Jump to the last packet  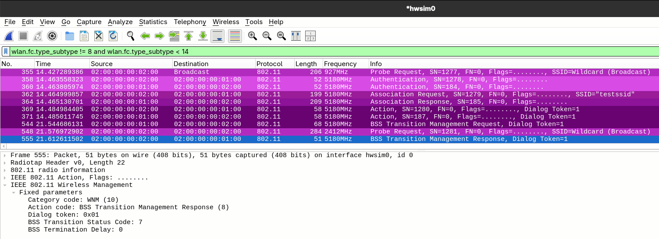[x=203, y=36]
